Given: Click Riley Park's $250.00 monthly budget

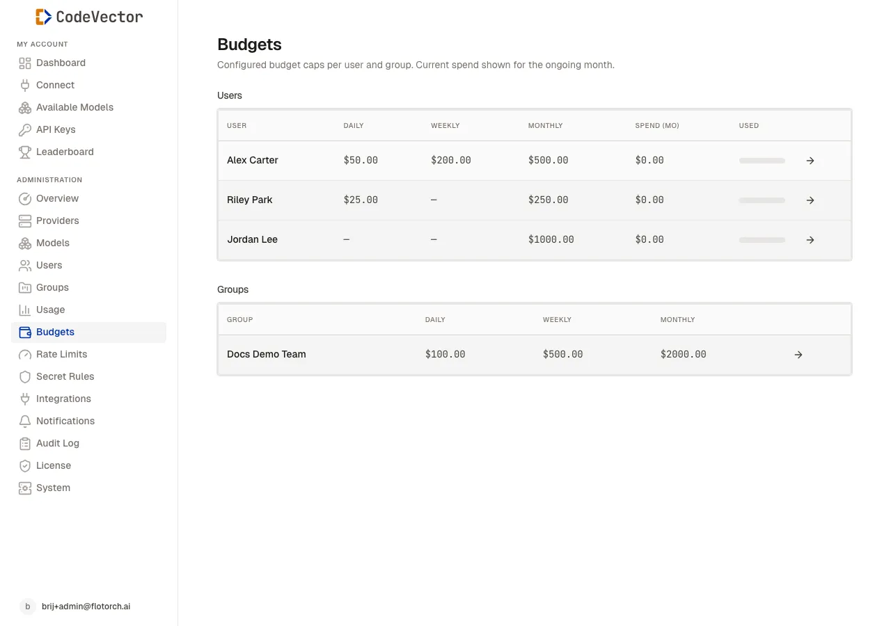Looking at the screenshot, I should pyautogui.click(x=549, y=200).
